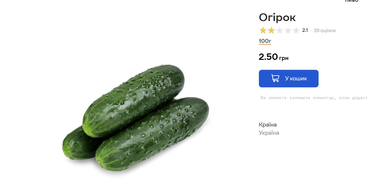Click the product title Огірок
The image size is (368, 182).
[x=277, y=18]
